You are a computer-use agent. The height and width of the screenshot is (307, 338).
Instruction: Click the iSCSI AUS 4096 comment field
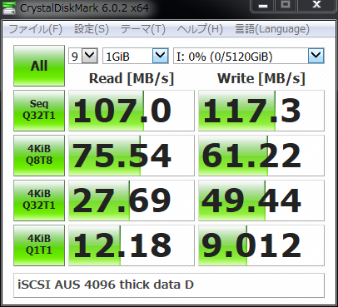click(169, 285)
